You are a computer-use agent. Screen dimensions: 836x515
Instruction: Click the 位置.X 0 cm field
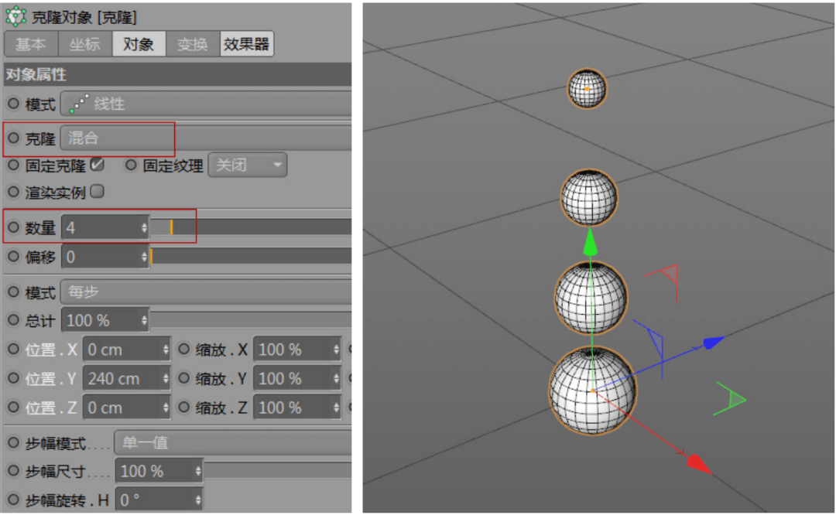tap(127, 350)
